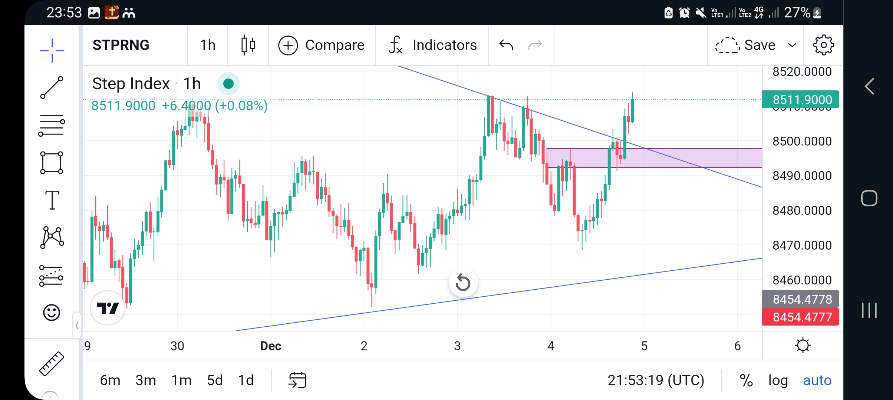Switch to the 5d range tab
This screenshot has height=400, width=893.
click(x=215, y=380)
